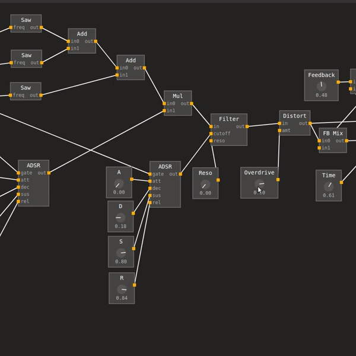Click the R knob showing 0.84
Screen dimensions: 356x356
click(x=122, y=290)
